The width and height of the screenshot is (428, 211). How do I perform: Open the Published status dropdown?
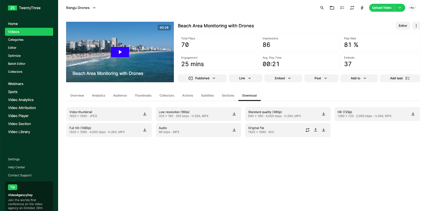tap(202, 78)
